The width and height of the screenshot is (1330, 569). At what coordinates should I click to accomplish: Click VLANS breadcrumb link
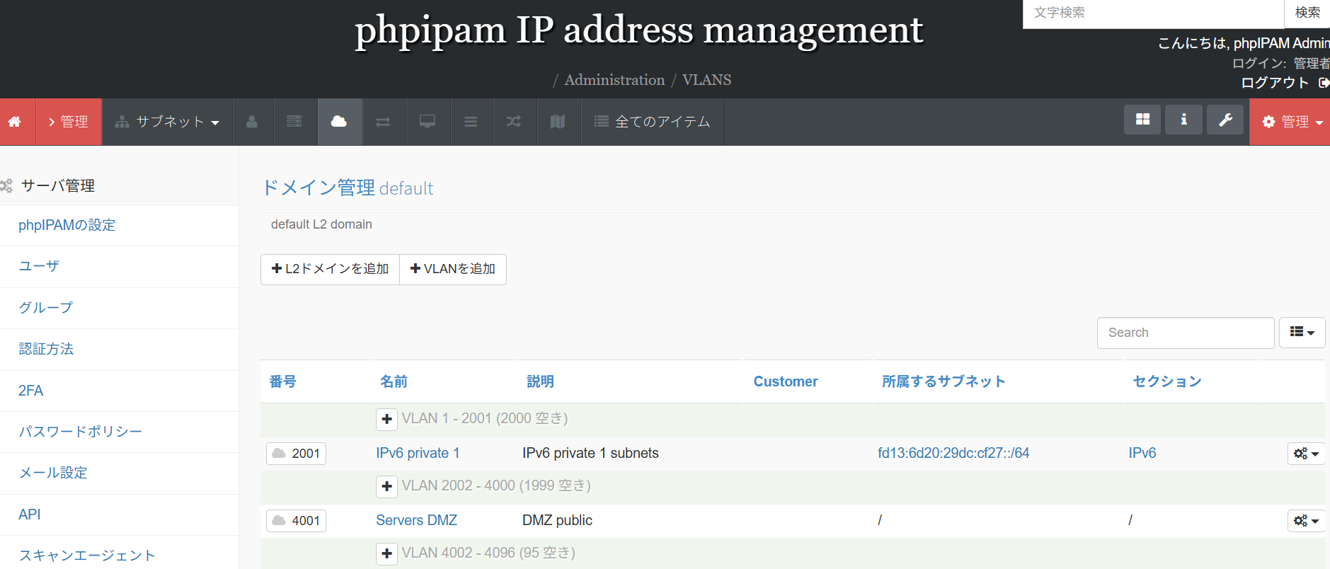coord(706,80)
